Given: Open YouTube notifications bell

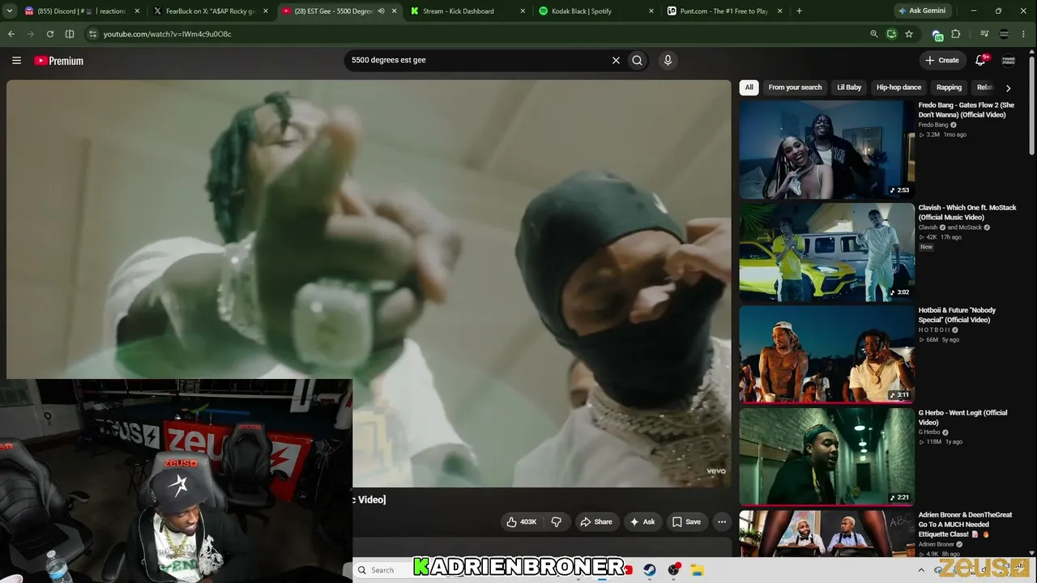Looking at the screenshot, I should 980,60.
